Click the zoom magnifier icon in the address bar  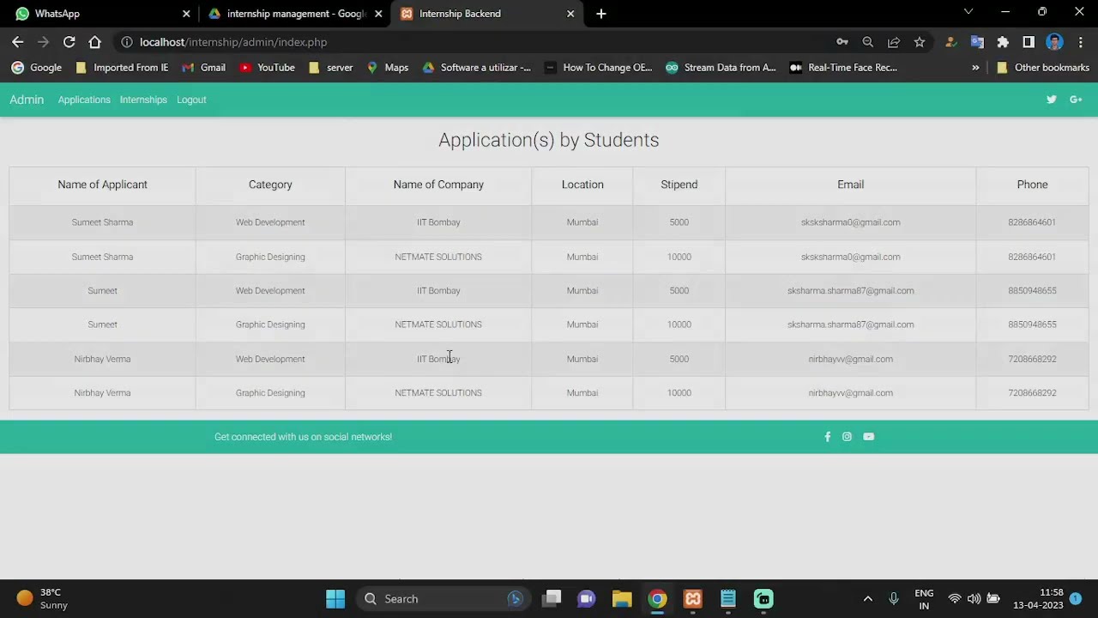click(867, 42)
